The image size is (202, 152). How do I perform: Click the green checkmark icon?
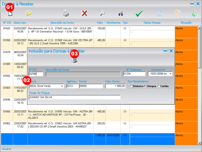click(139, 13)
